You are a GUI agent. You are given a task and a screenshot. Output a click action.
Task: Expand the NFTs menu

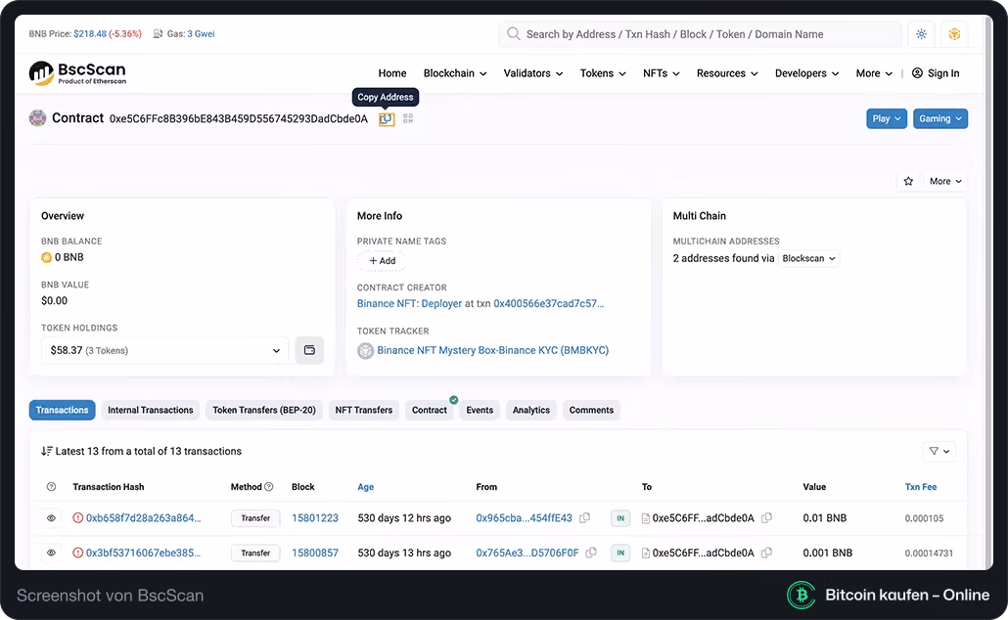[662, 73]
